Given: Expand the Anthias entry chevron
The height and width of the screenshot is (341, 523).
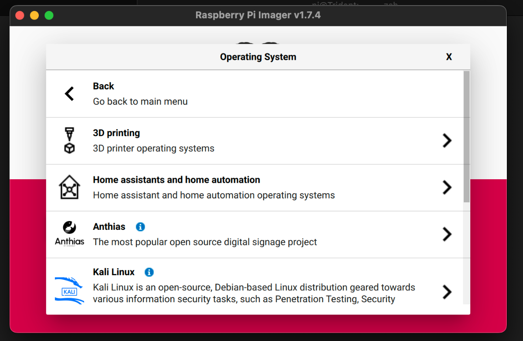Looking at the screenshot, I should (x=447, y=234).
